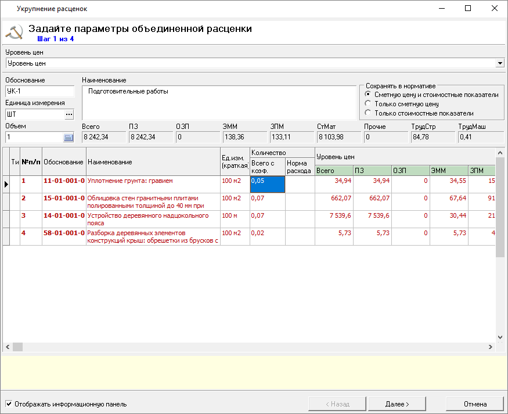Open the Уровень цен dropdown

point(500,63)
